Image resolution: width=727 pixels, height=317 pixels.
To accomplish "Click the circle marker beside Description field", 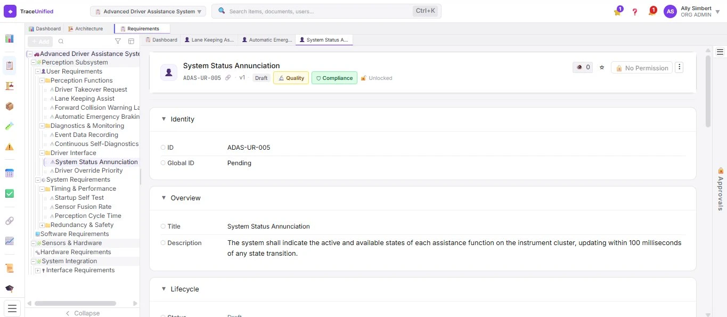I will pos(163,243).
